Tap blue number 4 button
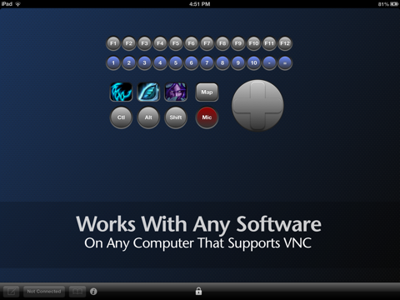The height and width of the screenshot is (300, 400). pos(160,62)
